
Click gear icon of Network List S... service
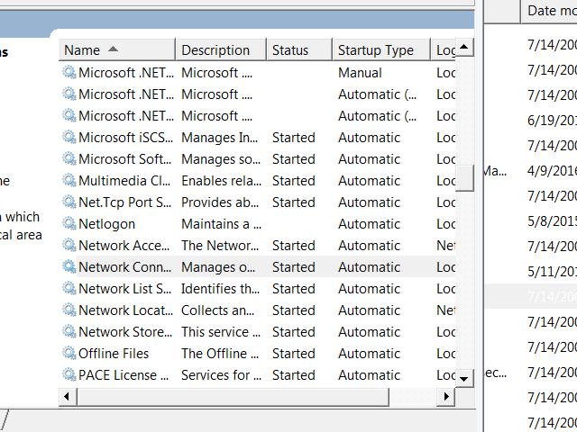(69, 289)
